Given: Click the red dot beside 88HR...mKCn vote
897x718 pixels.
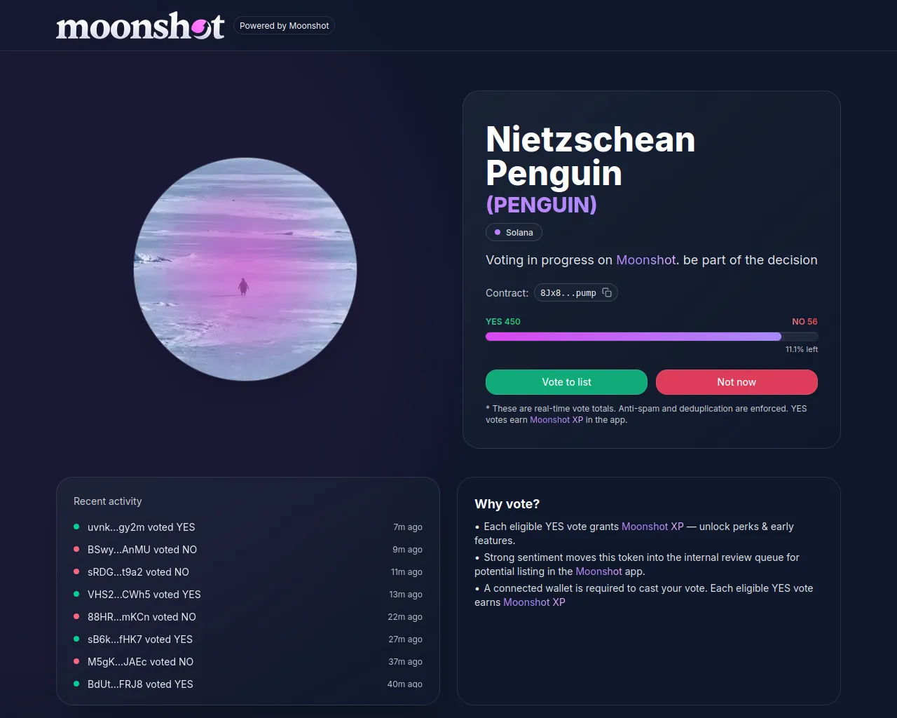Looking at the screenshot, I should pyautogui.click(x=76, y=616).
